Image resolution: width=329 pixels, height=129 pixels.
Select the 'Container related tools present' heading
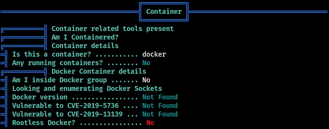[x=113, y=29]
